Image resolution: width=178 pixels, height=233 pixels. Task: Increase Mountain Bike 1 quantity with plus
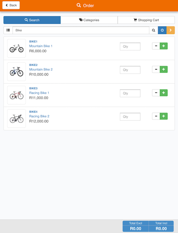[x=164, y=46]
